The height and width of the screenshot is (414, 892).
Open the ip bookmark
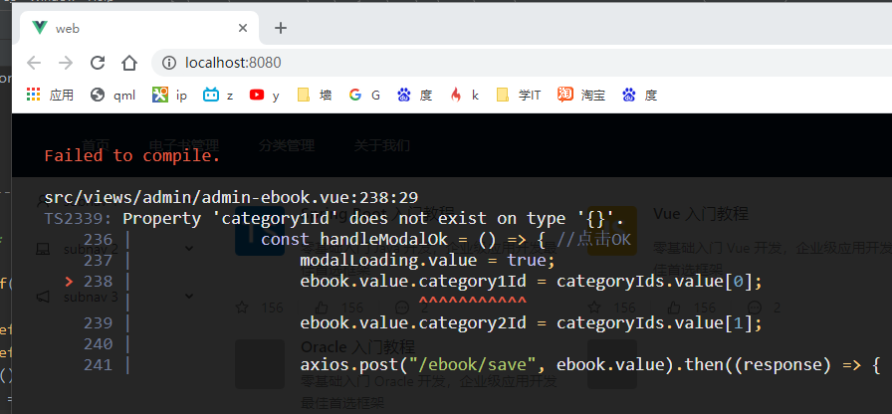pos(169,95)
